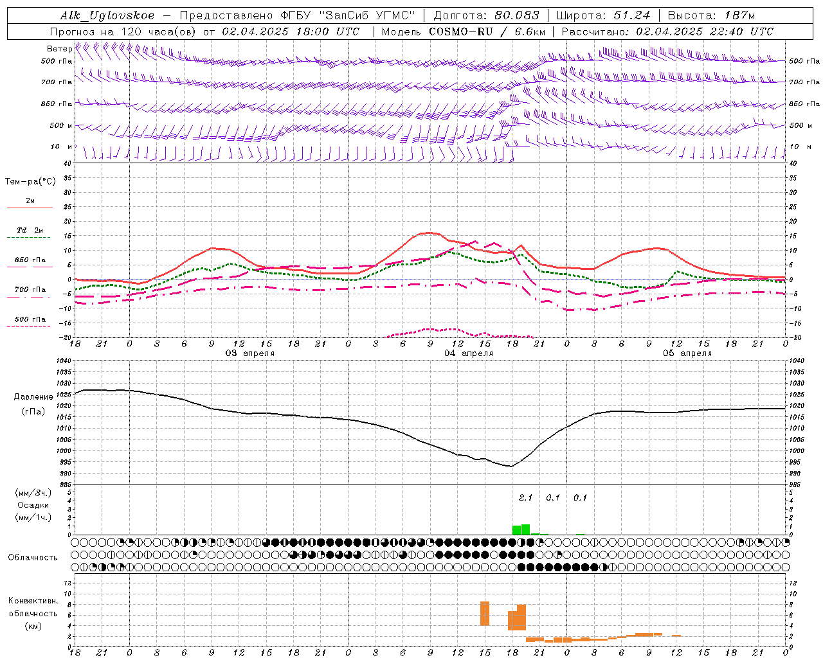Select the 500 гПа temperature legend entry
Screen dimensions: 823x658
tap(30, 319)
